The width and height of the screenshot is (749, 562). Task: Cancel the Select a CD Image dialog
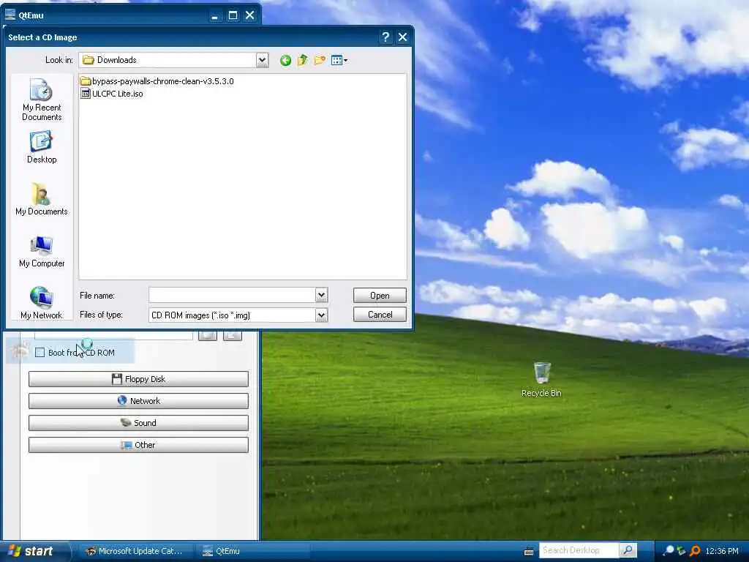(380, 315)
